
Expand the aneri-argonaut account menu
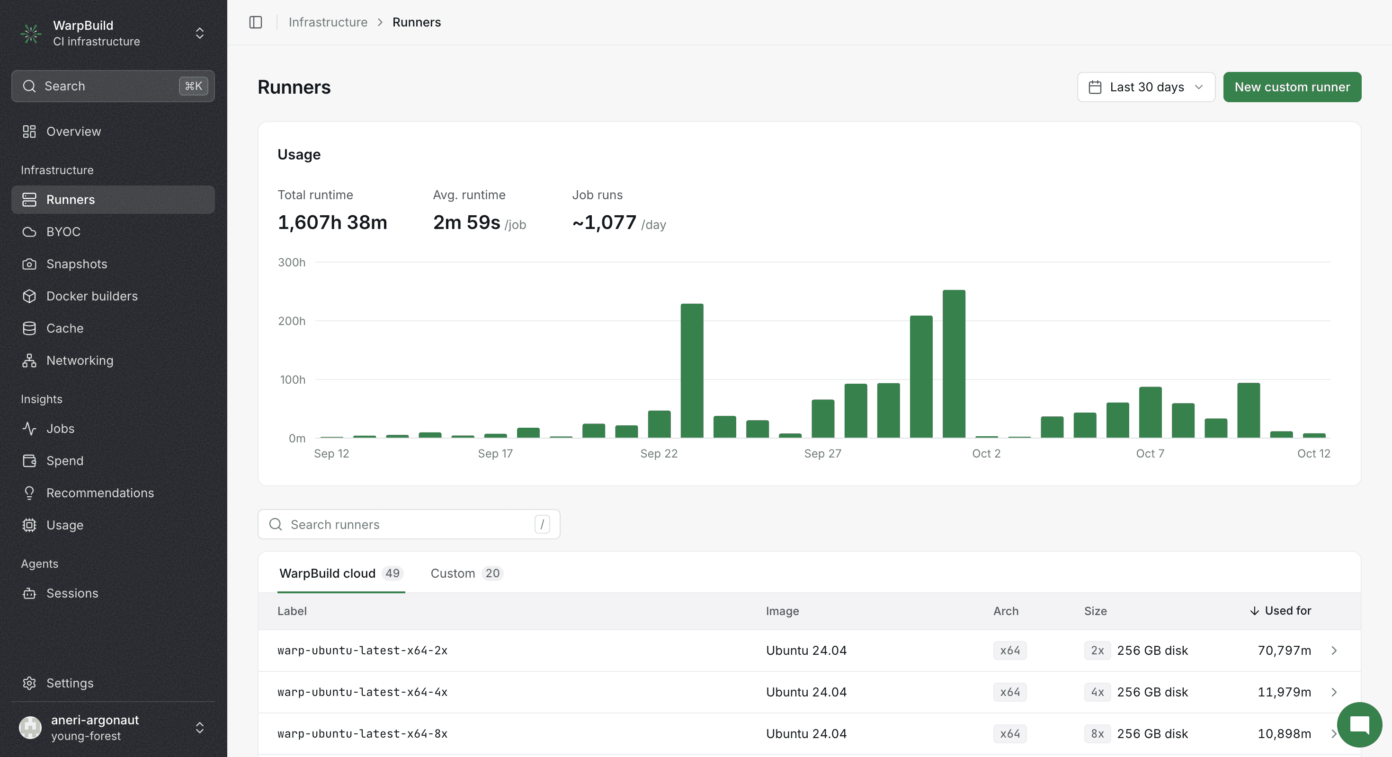[199, 727]
